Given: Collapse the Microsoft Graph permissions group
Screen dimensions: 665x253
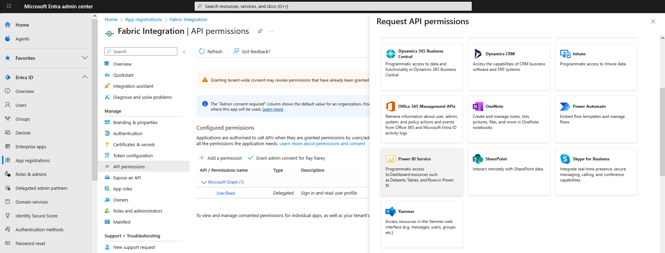Looking at the screenshot, I should point(204,182).
